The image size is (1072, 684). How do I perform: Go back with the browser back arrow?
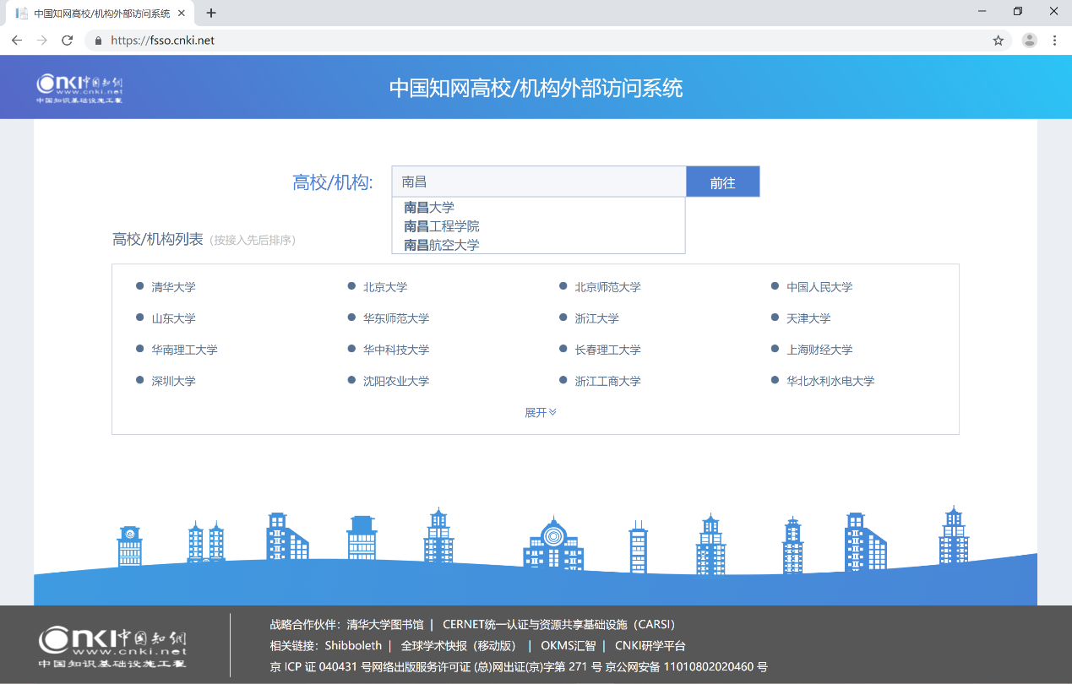(x=17, y=40)
